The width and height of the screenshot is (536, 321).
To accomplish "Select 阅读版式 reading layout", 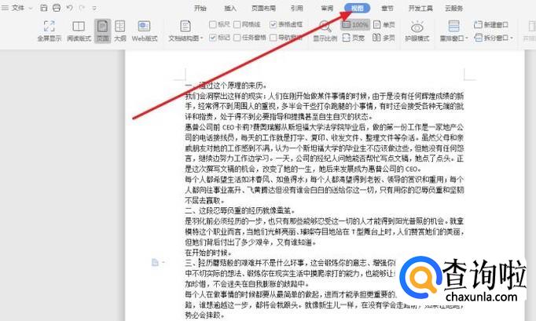I will tap(79, 31).
